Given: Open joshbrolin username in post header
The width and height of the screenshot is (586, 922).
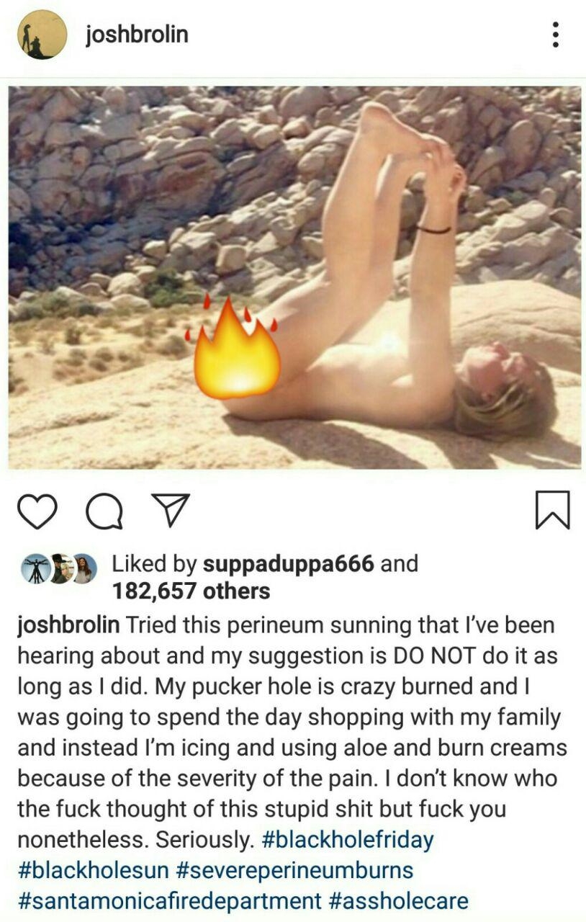Looking at the screenshot, I should click(137, 34).
